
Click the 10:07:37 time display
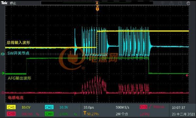point(178,108)
